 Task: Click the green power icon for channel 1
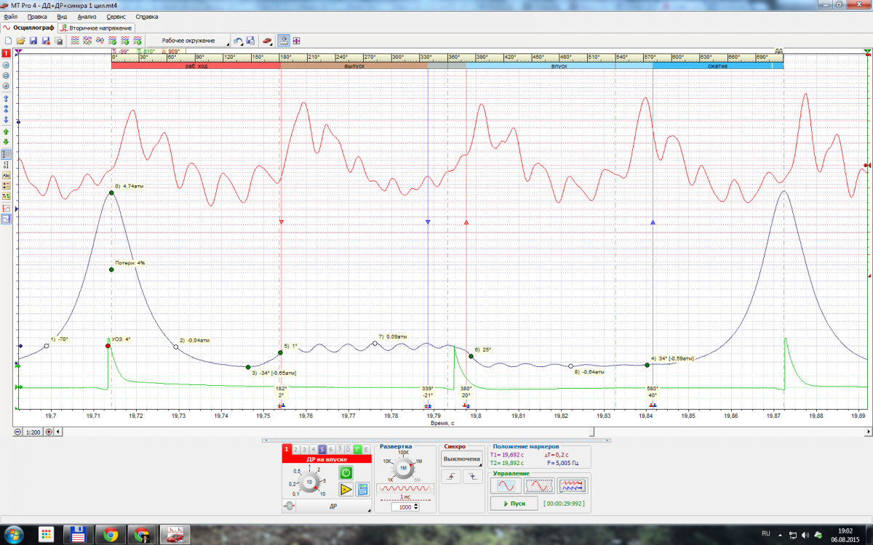click(346, 473)
